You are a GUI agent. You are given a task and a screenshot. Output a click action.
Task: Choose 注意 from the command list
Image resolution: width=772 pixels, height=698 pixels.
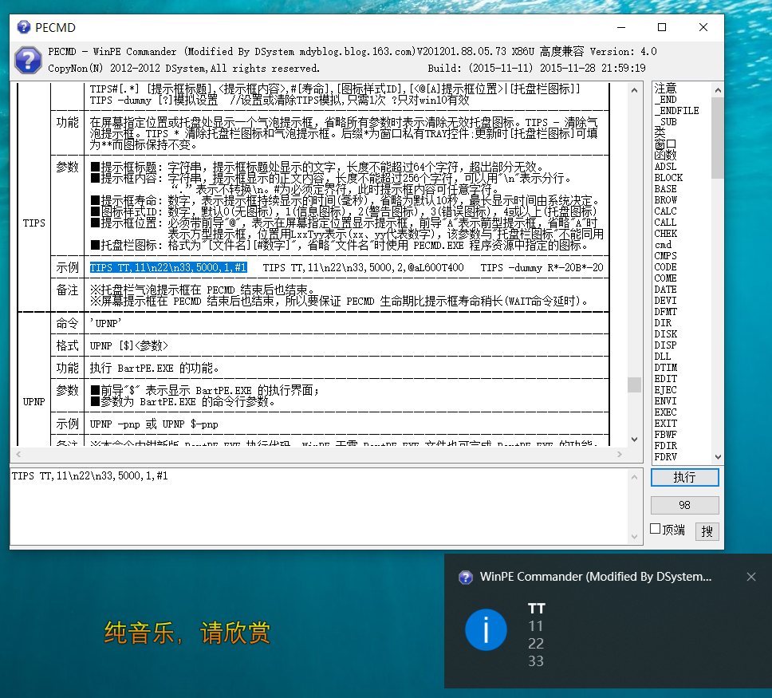point(665,88)
